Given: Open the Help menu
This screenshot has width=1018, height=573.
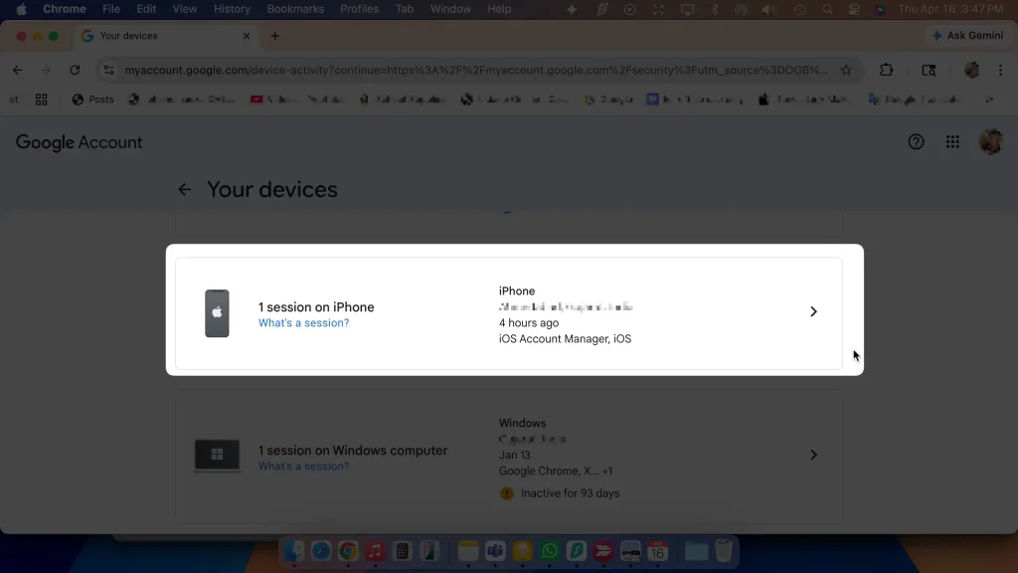Looking at the screenshot, I should coord(499,9).
